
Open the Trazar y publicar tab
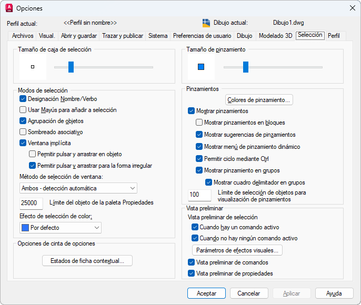coord(123,36)
